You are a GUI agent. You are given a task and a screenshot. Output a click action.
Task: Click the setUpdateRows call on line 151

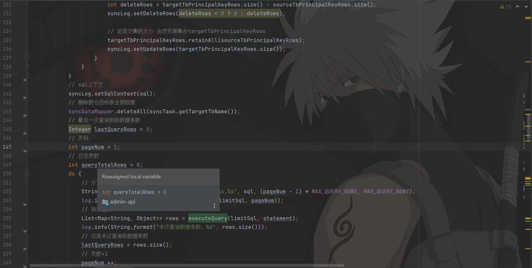(x=154, y=49)
